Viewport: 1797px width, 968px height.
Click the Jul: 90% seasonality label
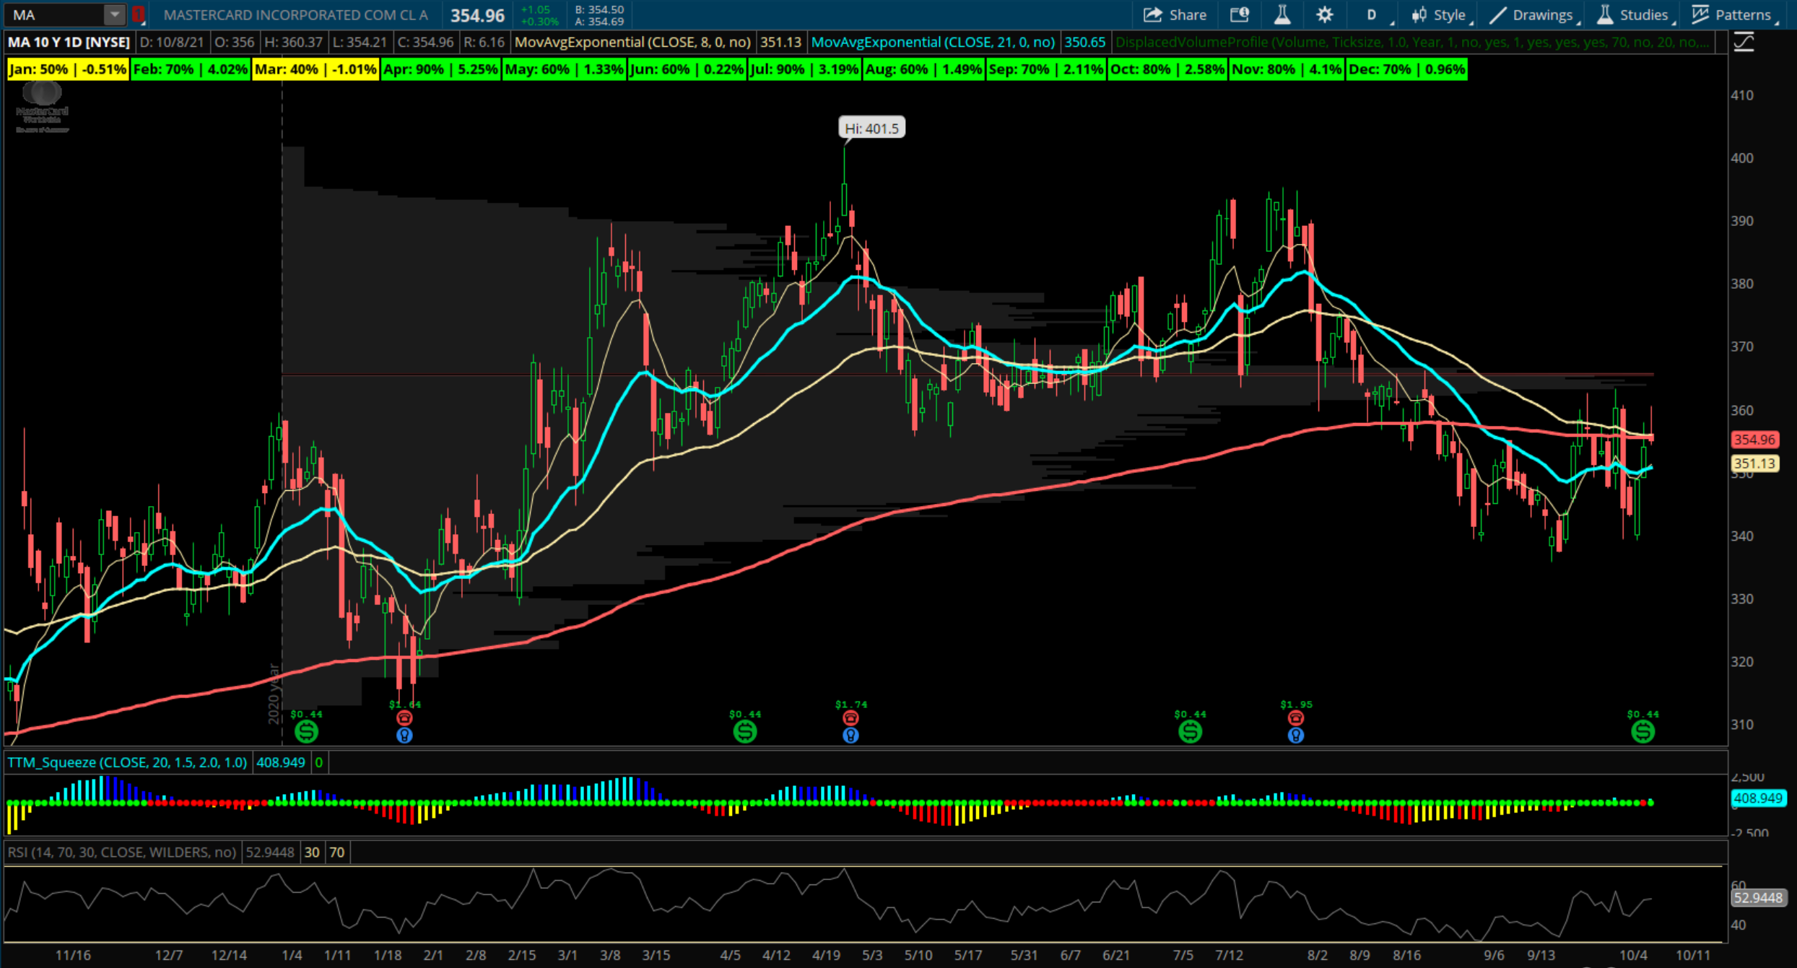804,69
